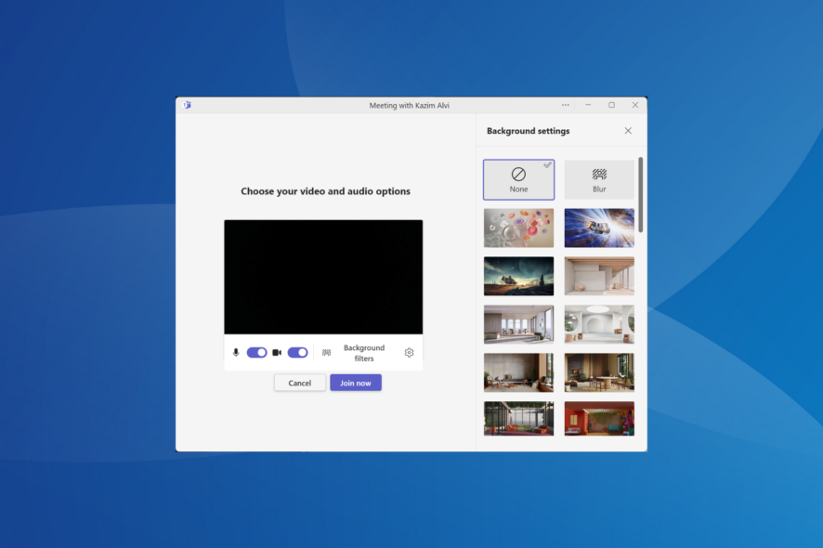Toggle the microphone switch off
Viewport: 823px width, 548px height.
pyautogui.click(x=256, y=353)
